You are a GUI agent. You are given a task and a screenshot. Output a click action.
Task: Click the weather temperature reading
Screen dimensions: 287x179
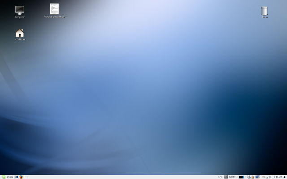(268, 177)
